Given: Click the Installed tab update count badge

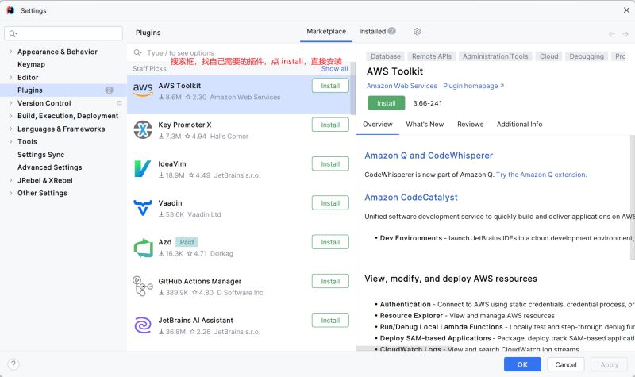Looking at the screenshot, I should 391,31.
